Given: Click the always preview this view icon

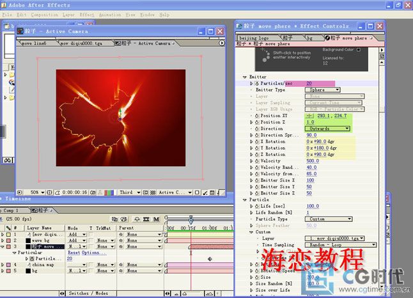Looking at the screenshot, I should 19,192.
